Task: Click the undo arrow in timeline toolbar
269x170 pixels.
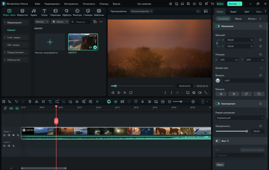Action: pos(16,102)
